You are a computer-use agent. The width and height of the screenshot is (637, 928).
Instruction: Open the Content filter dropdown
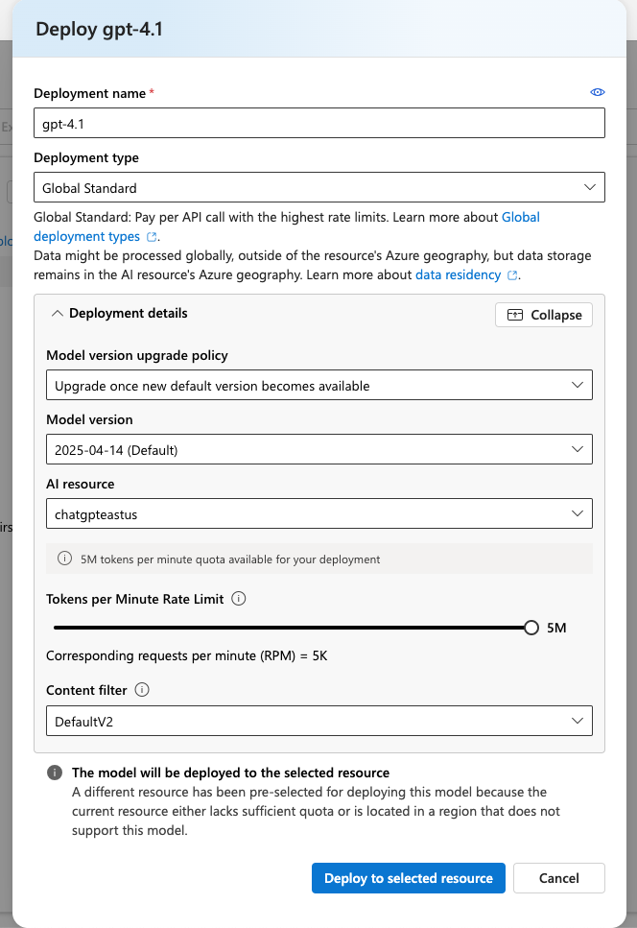[319, 721]
